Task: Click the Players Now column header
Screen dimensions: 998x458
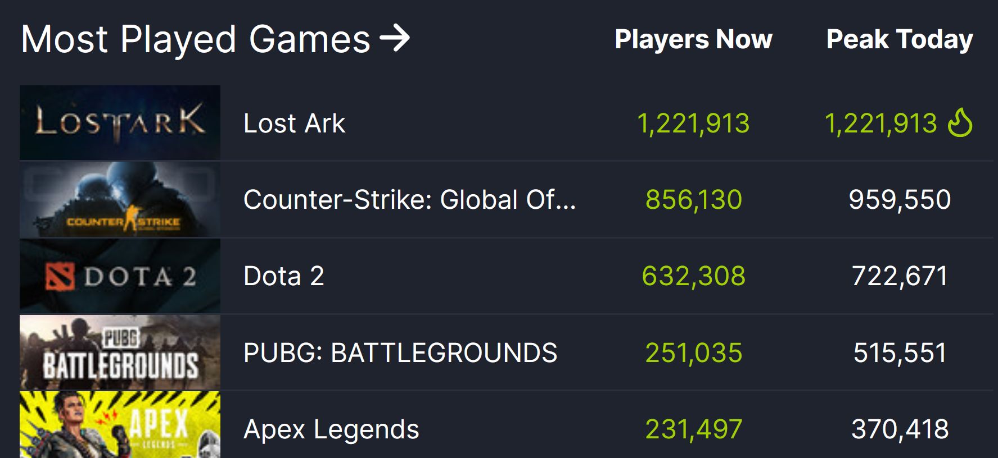Action: pos(694,40)
